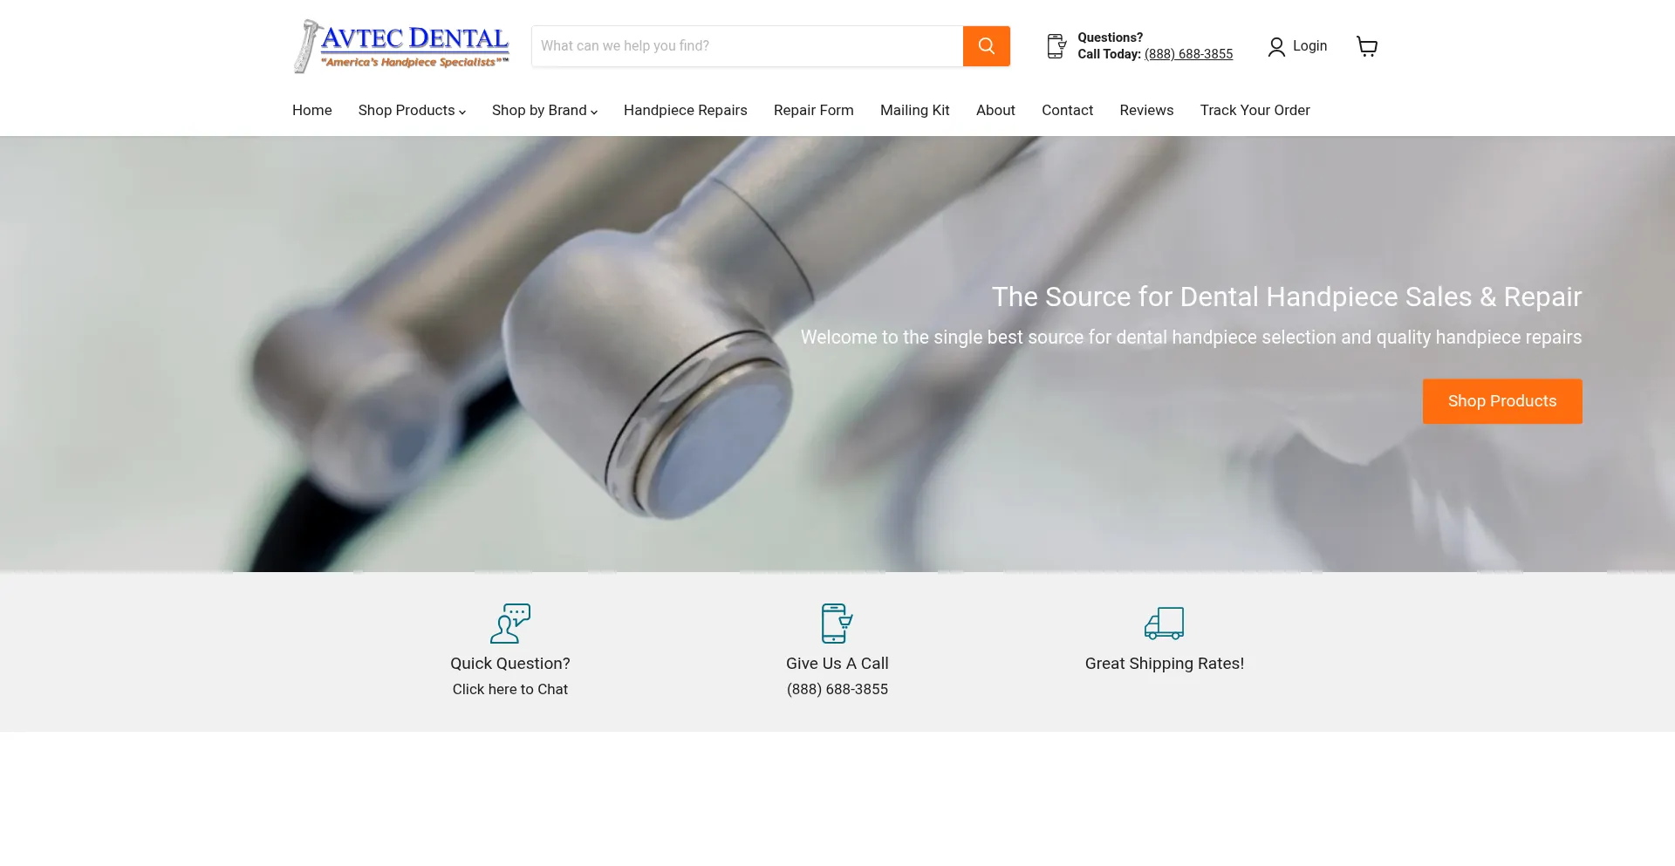Click the Login user account icon
1675x866 pixels.
point(1276,46)
